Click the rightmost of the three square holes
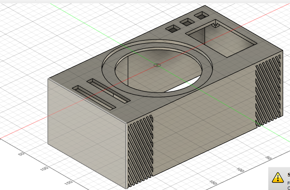This screenshot has height=190, width=290. pos(201,16)
